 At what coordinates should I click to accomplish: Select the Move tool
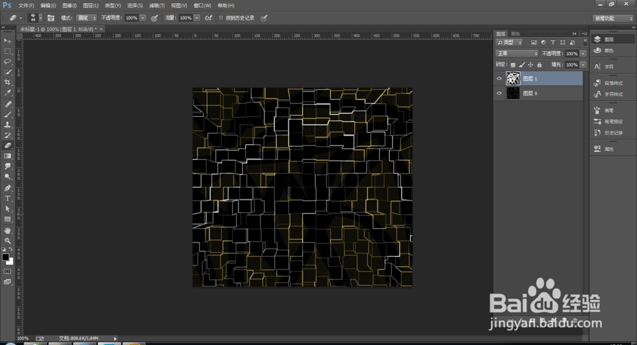pos(7,41)
